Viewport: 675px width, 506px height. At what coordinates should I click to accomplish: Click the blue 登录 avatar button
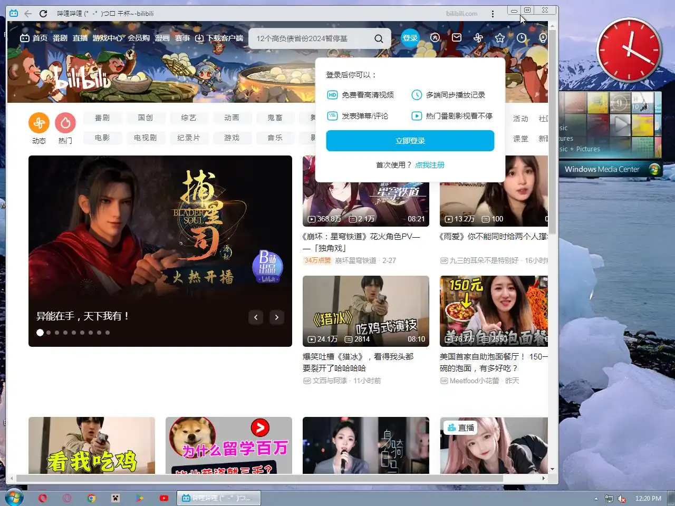pos(410,37)
